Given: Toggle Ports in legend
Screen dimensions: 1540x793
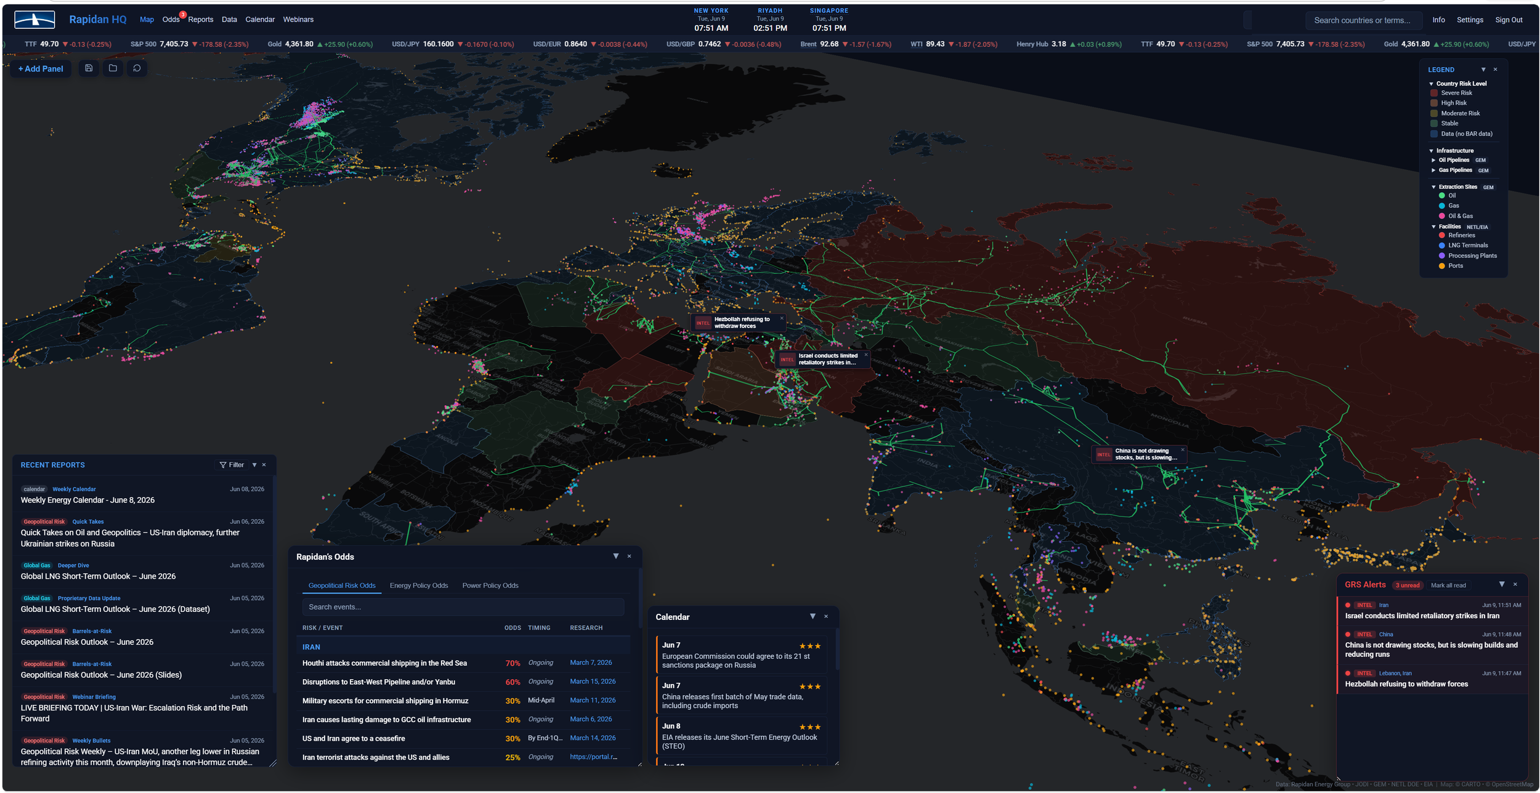Looking at the screenshot, I should 1451,266.
